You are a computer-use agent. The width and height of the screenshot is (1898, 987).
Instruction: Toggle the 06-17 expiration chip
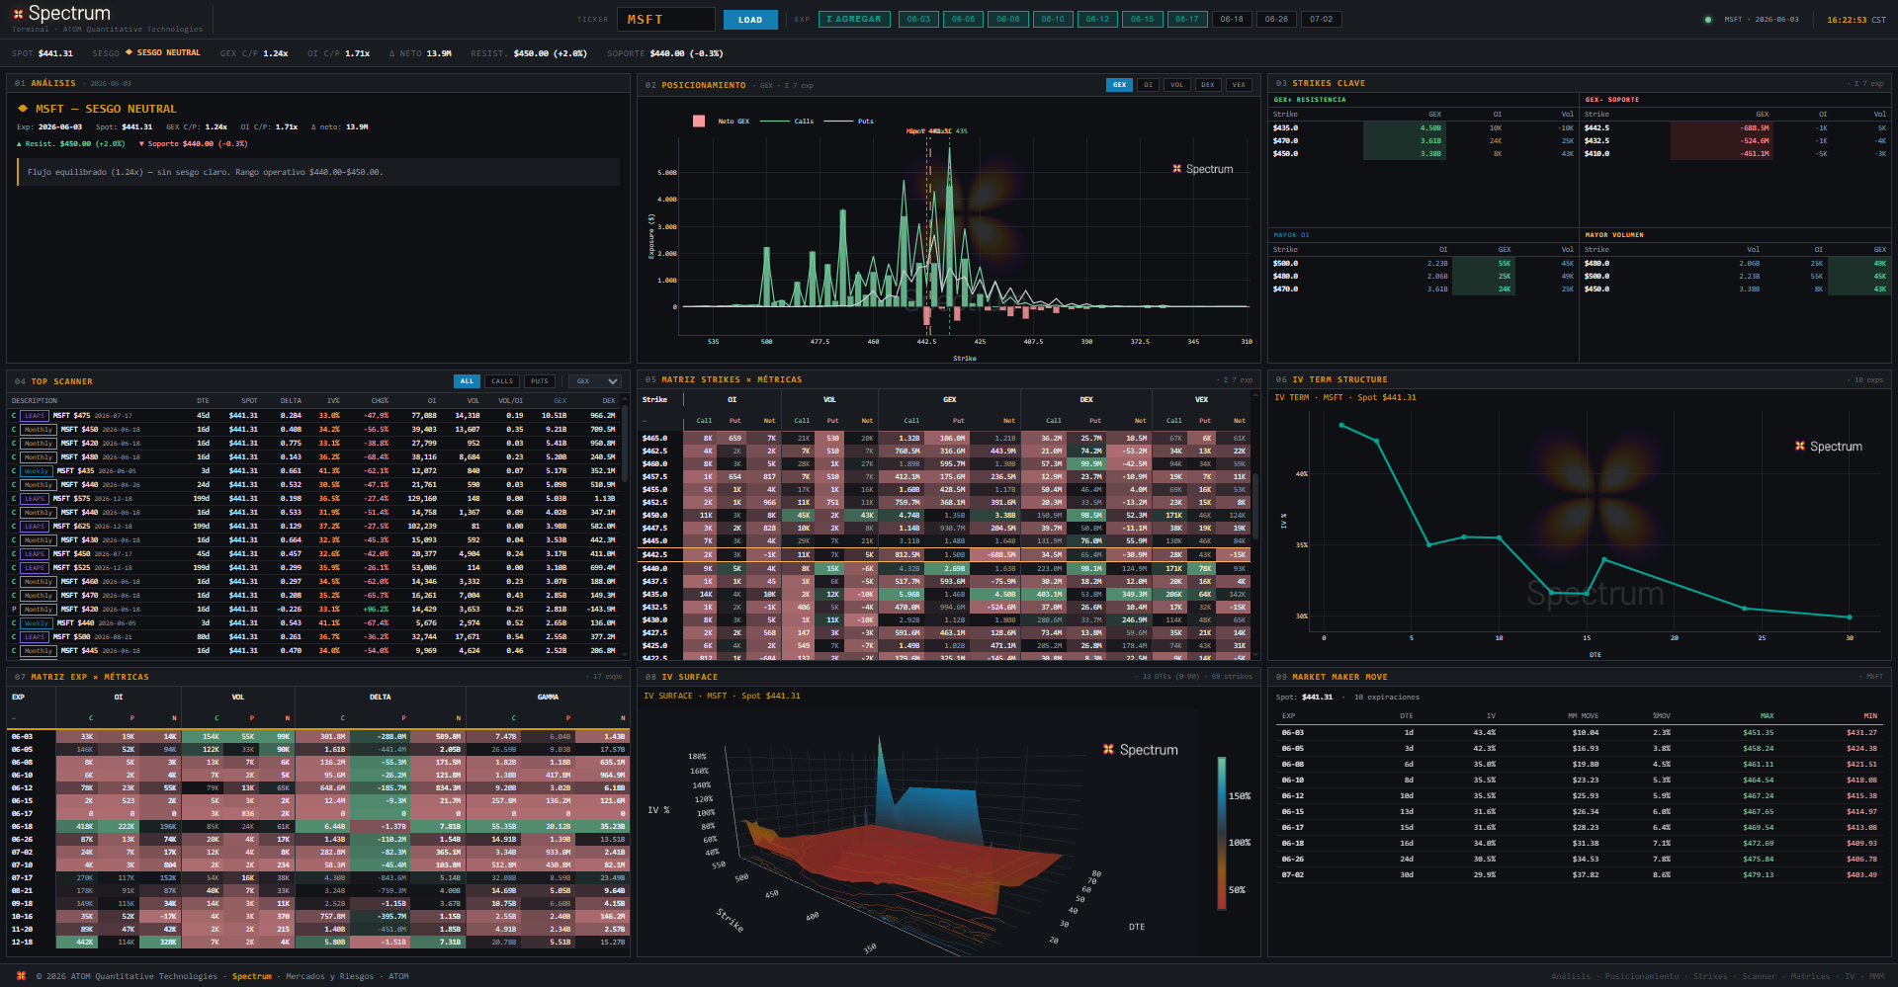pos(1186,19)
